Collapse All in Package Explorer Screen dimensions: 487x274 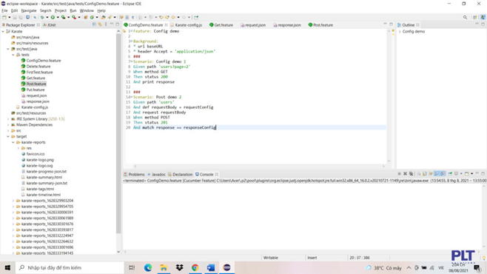(x=94, y=24)
